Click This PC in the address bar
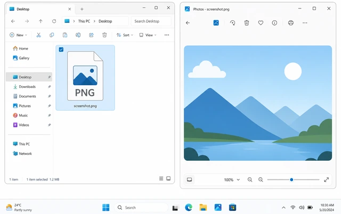 pyautogui.click(x=84, y=21)
